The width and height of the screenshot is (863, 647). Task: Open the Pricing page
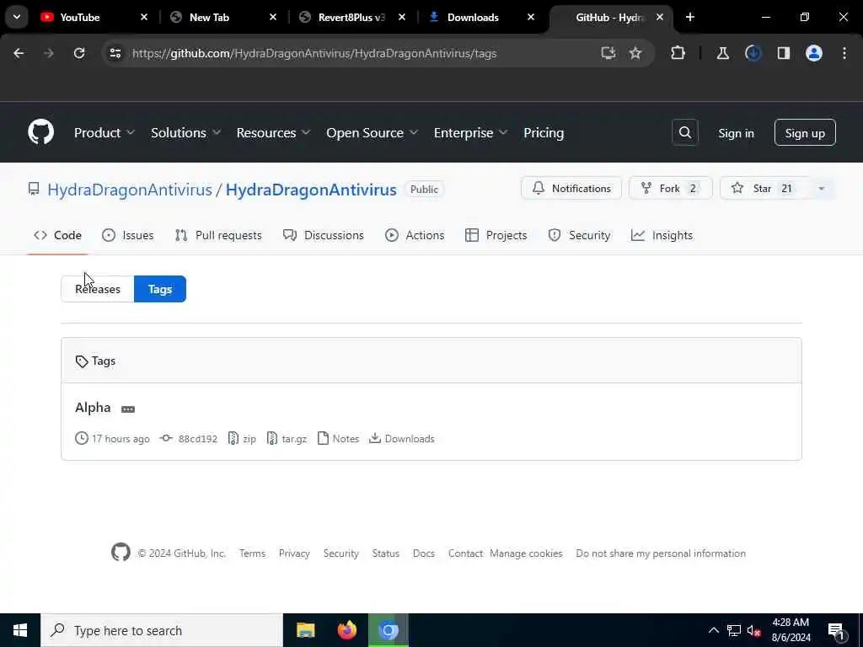click(544, 132)
